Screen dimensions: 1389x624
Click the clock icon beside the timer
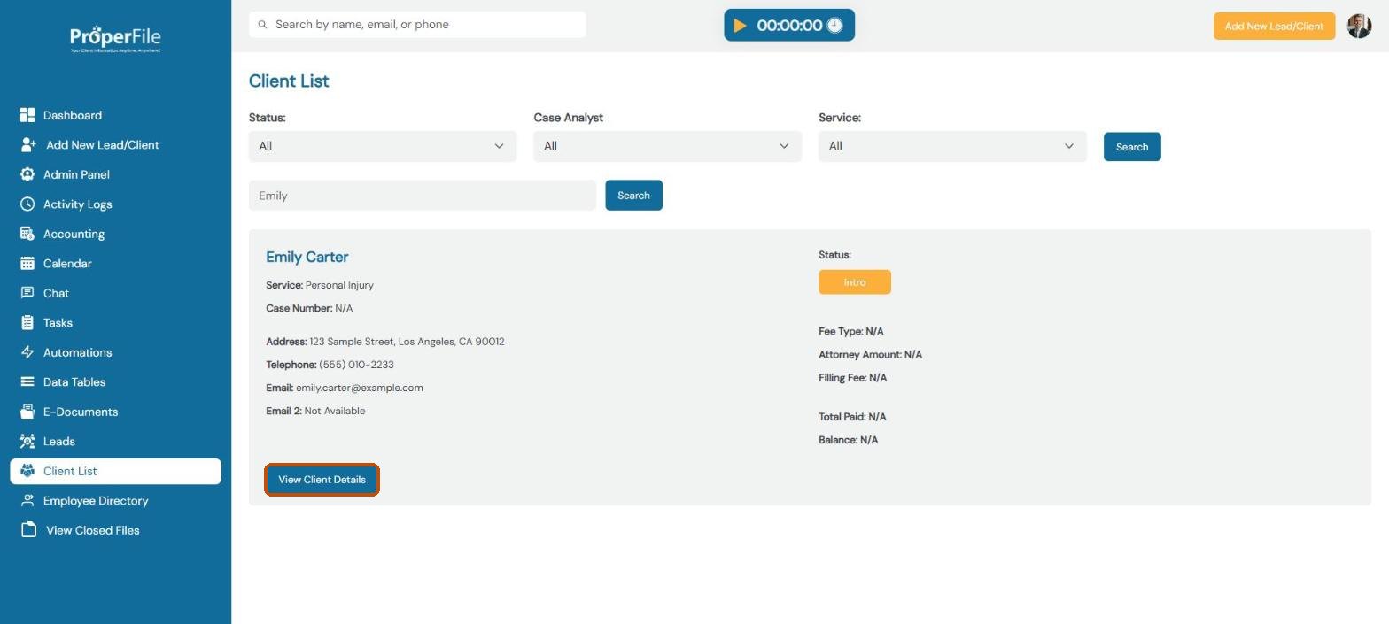pyautogui.click(x=834, y=26)
